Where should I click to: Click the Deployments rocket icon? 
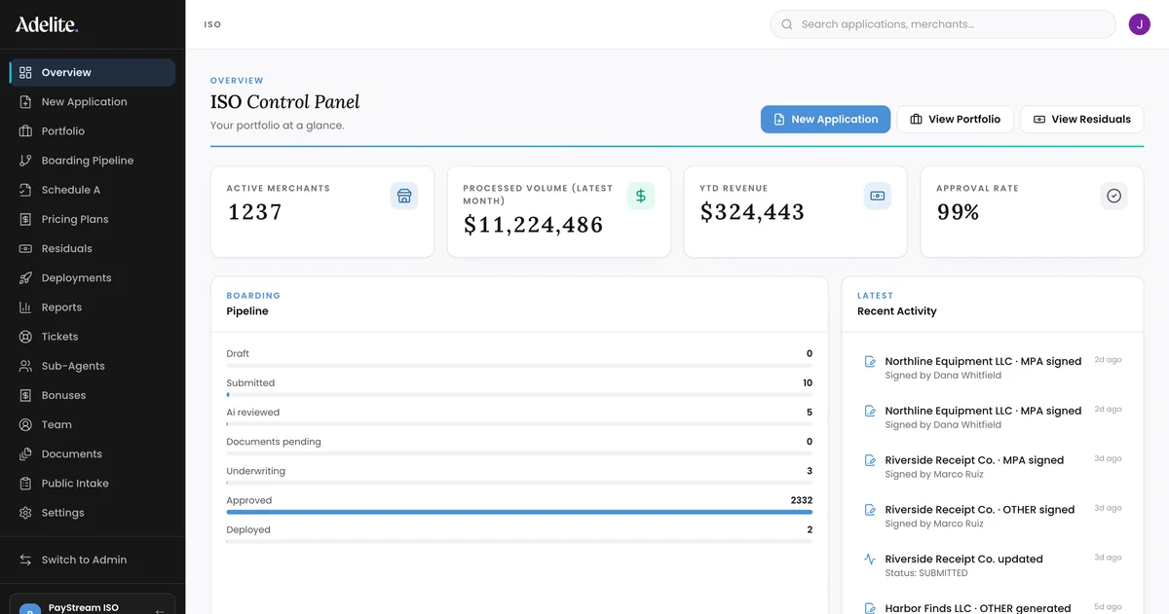(25, 277)
